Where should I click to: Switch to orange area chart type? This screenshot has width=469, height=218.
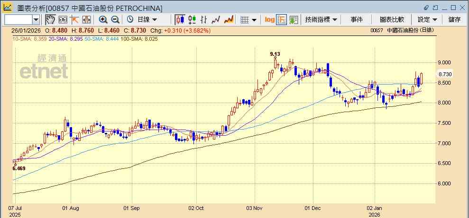tap(229, 20)
